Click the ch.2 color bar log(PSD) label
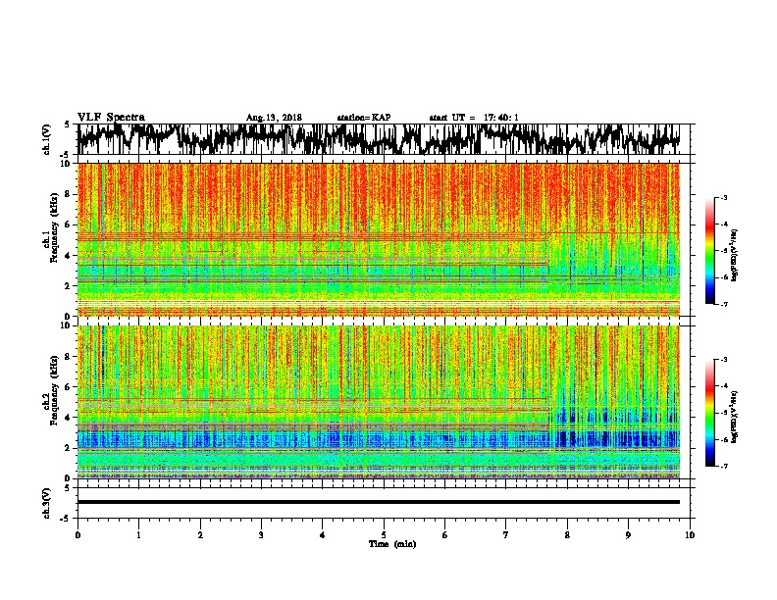777x600 pixels. pos(735,417)
